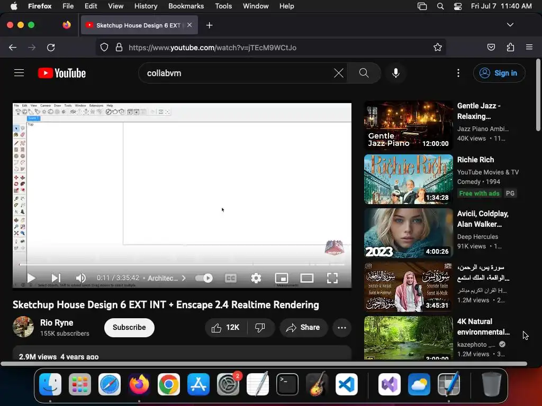Go to YouTube home via the logo

62,73
